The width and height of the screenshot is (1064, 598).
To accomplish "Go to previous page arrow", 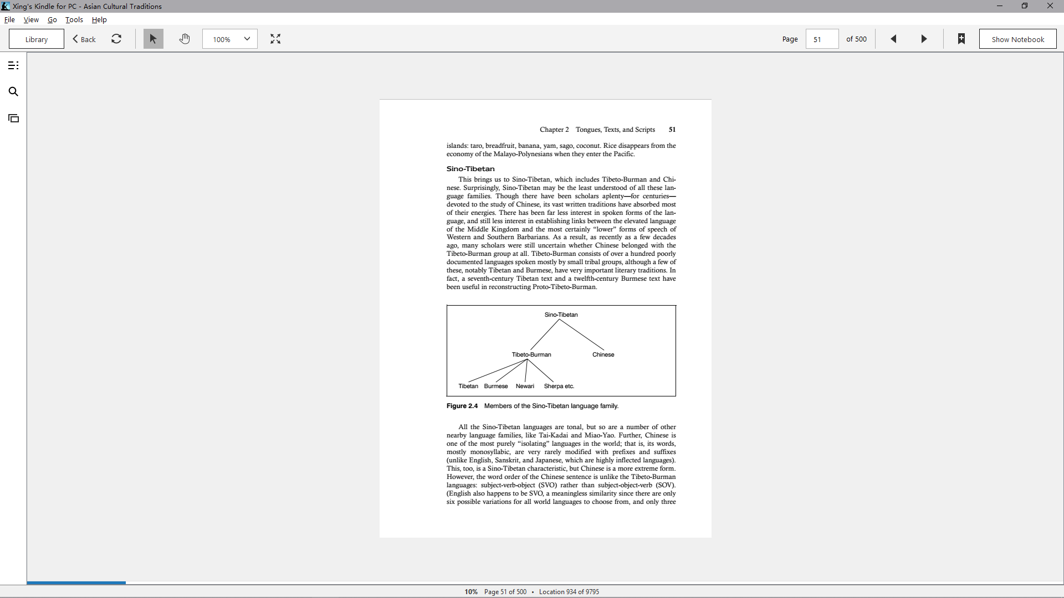I will pyautogui.click(x=893, y=39).
